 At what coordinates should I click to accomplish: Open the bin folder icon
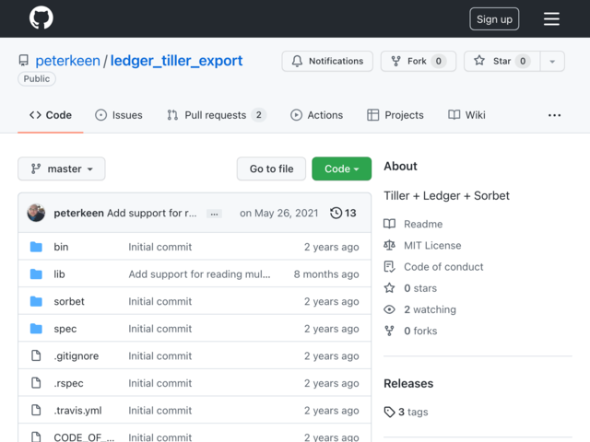36,247
